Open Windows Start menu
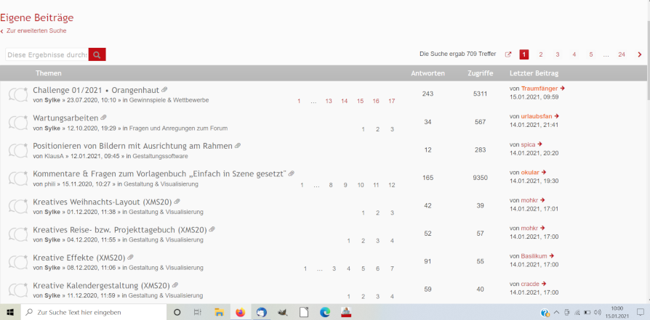The width and height of the screenshot is (650, 320). pyautogui.click(x=10, y=312)
